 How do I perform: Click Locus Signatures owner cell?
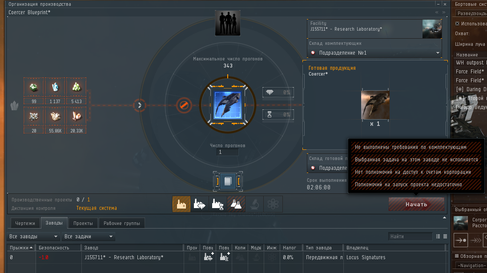[366, 257]
